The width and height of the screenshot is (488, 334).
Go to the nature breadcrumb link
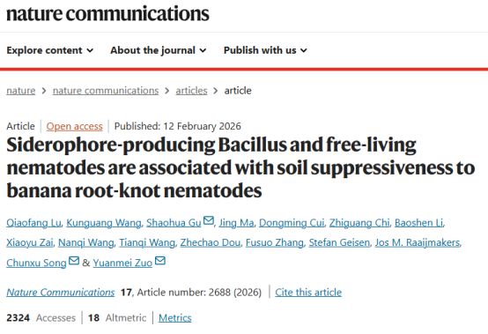21,91
